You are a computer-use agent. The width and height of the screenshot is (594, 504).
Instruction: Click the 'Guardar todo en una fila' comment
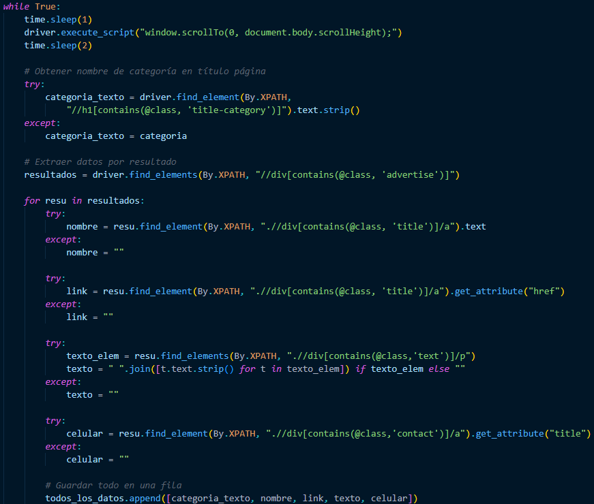[113, 486]
